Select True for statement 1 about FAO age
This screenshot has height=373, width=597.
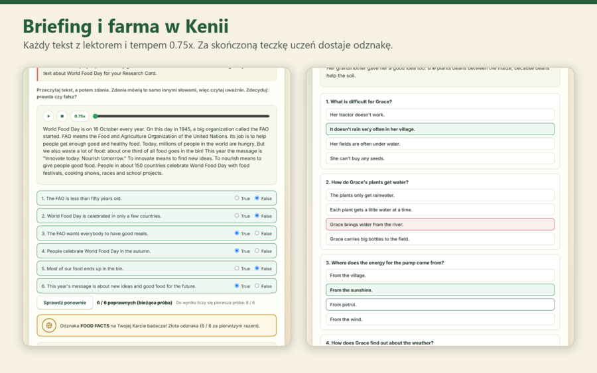237,198
